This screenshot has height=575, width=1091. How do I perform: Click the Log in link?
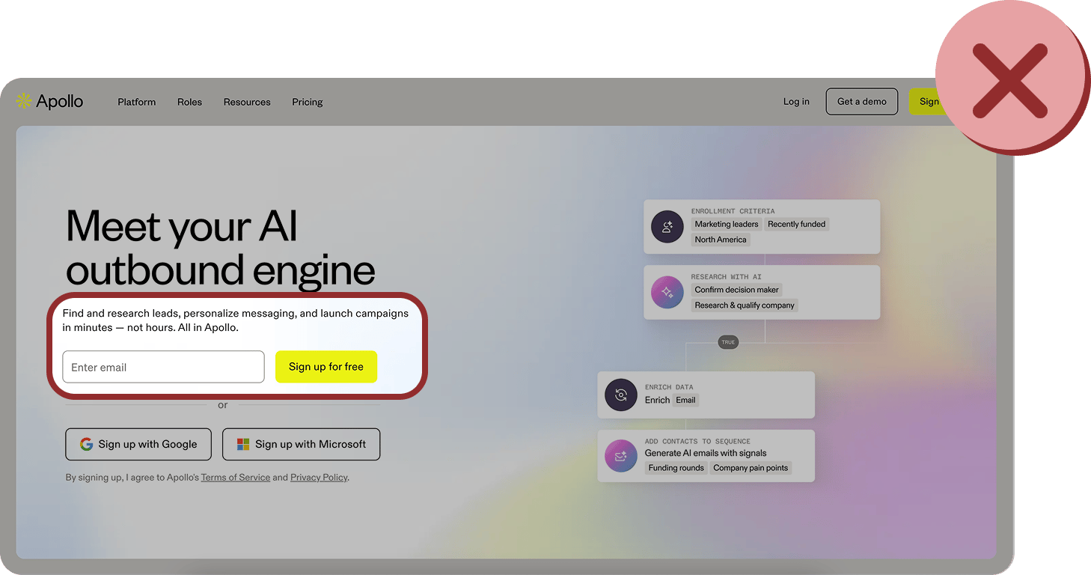click(x=796, y=102)
